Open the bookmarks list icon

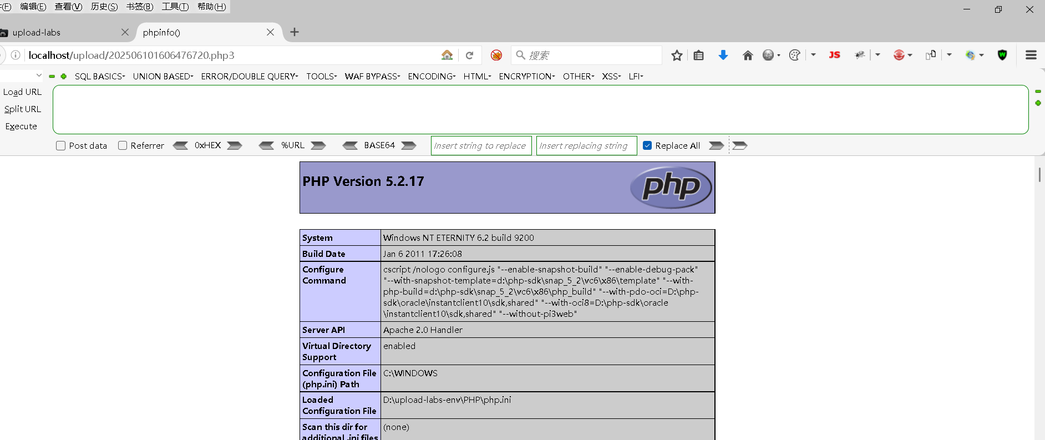tap(699, 55)
